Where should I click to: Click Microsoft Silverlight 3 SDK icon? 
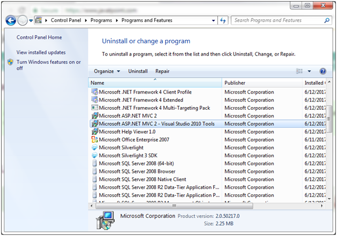[x=94, y=155]
